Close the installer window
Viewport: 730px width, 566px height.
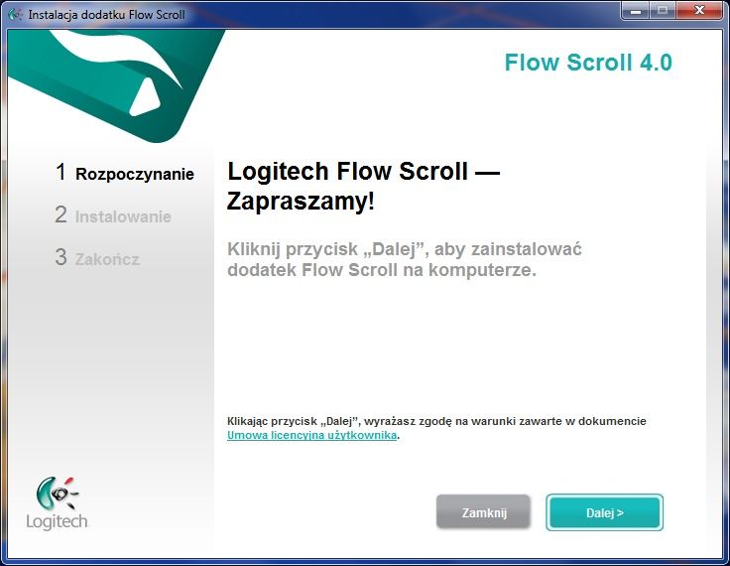699,10
